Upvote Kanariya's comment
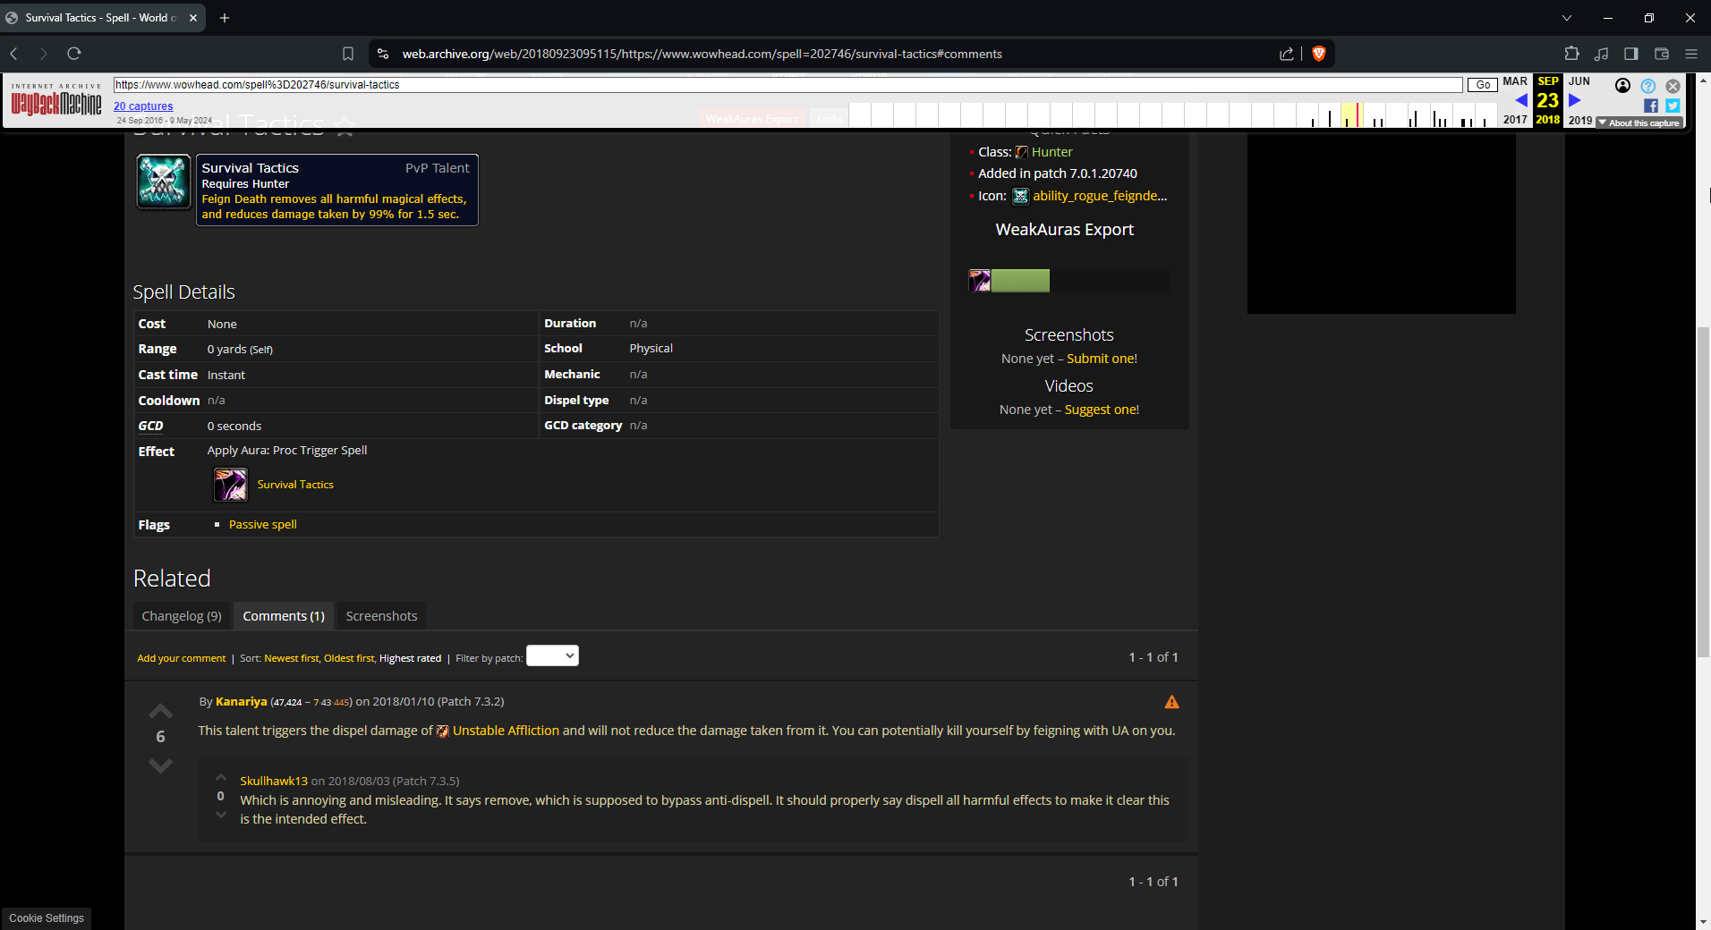The width and height of the screenshot is (1711, 930). (160, 712)
